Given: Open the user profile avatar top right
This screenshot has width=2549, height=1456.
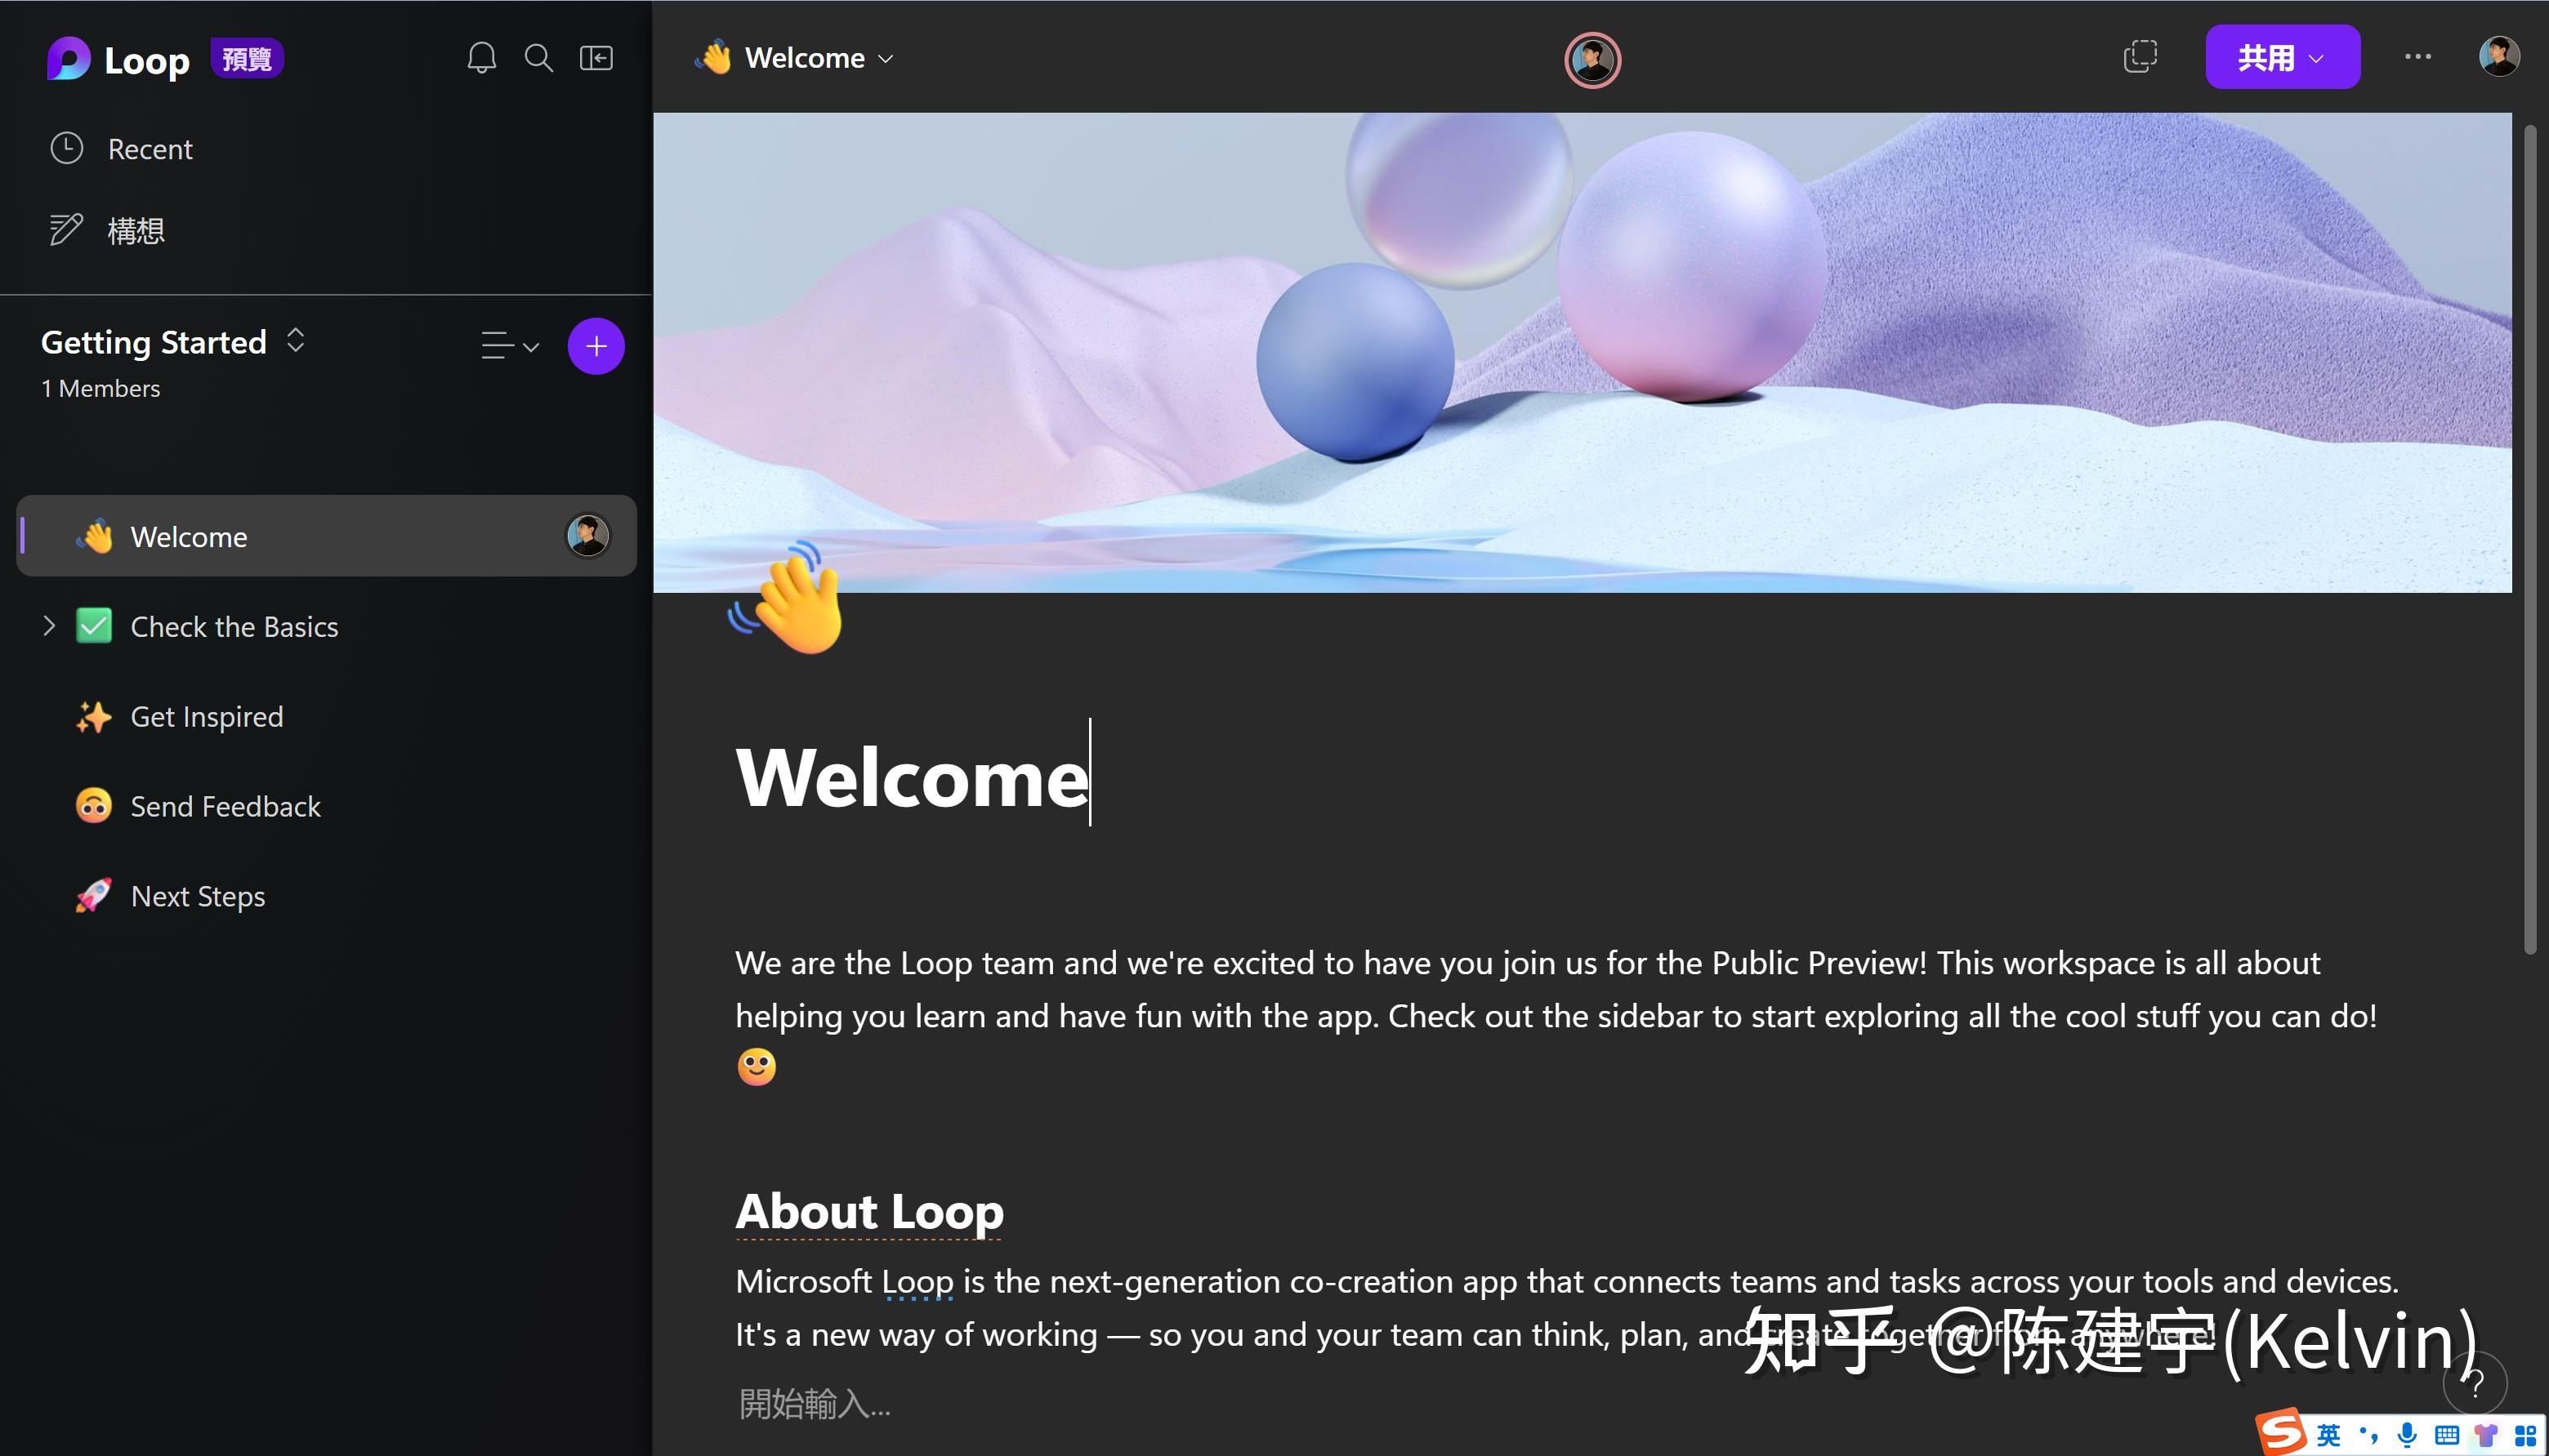Looking at the screenshot, I should point(2498,57).
